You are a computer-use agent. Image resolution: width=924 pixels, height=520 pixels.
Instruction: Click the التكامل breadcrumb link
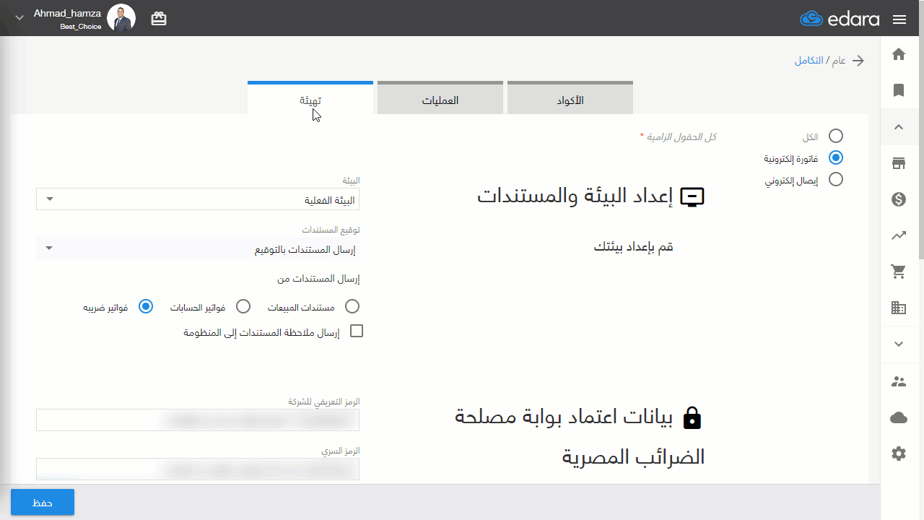(x=809, y=61)
